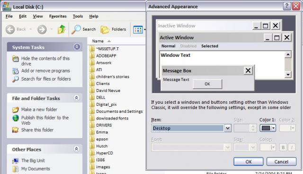Toggle the Folders pane button
303x174 pixels.
pyautogui.click(x=113, y=29)
